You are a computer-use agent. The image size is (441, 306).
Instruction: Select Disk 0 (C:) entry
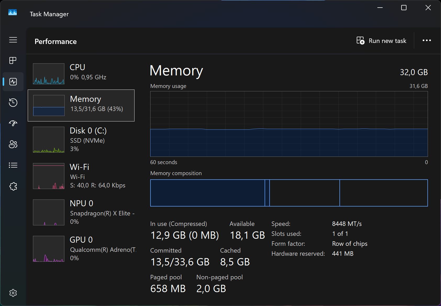[x=81, y=140]
